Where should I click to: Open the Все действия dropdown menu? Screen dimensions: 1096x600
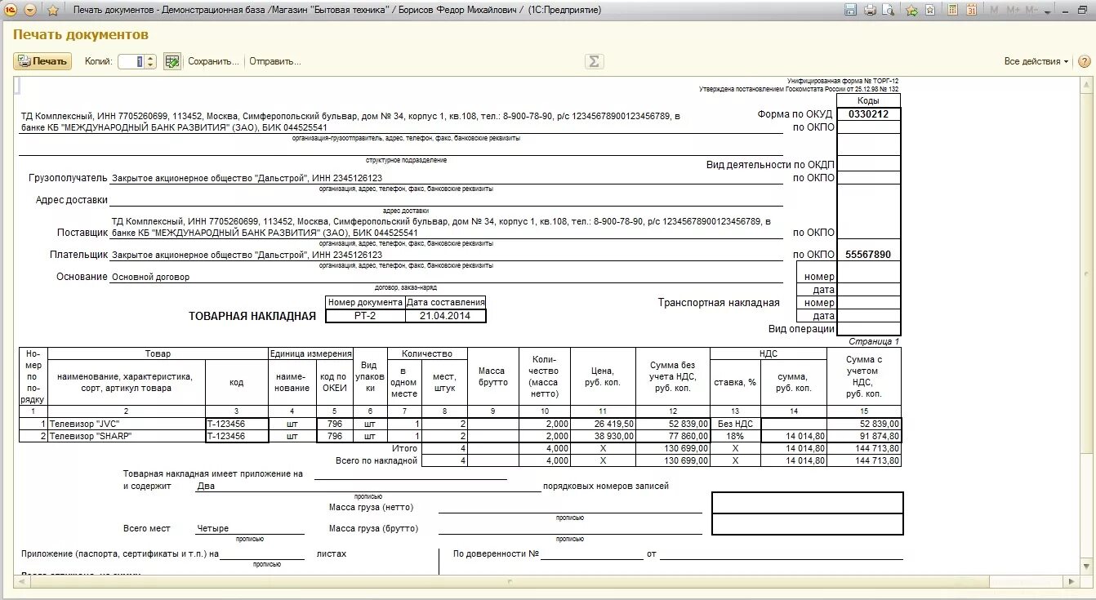1036,61
